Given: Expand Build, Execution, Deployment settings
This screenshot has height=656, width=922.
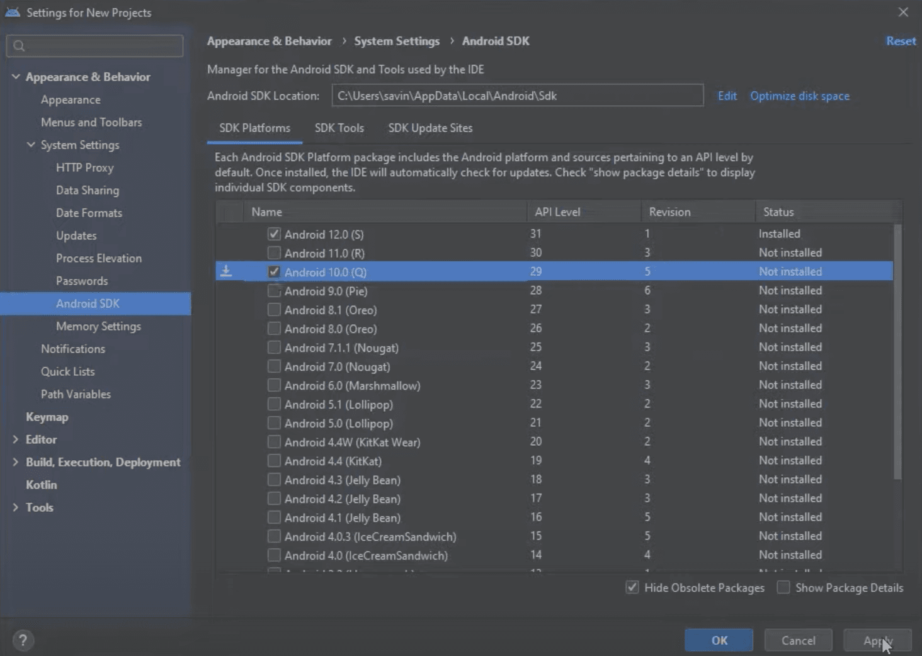Looking at the screenshot, I should (x=16, y=461).
